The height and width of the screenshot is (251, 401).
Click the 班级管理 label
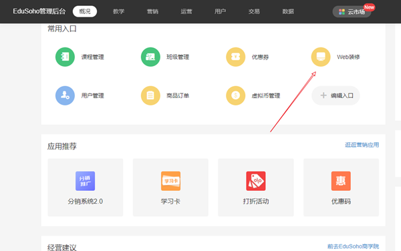point(178,57)
